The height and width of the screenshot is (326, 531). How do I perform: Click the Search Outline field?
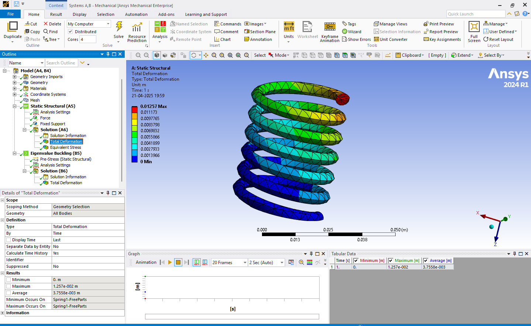62,63
